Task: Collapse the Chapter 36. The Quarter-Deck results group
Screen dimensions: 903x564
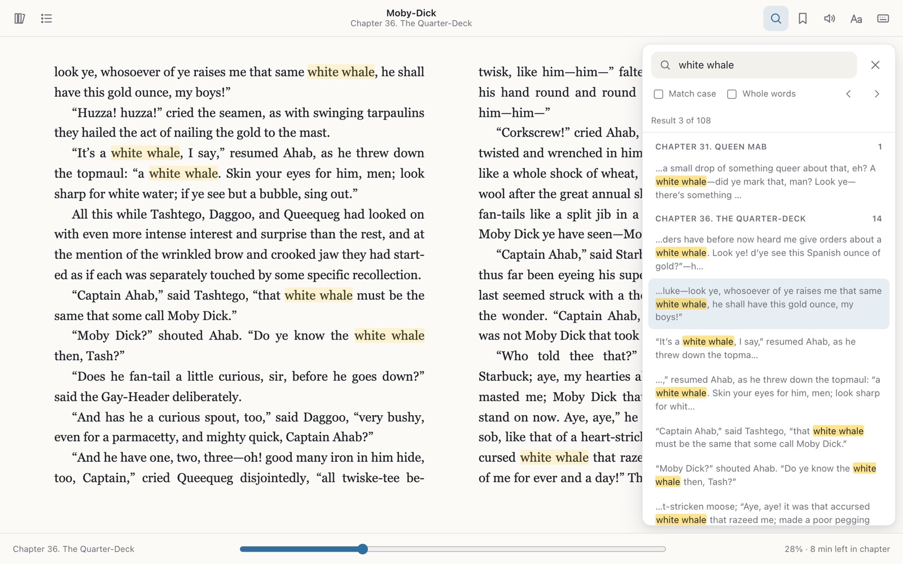Action: [x=769, y=218]
